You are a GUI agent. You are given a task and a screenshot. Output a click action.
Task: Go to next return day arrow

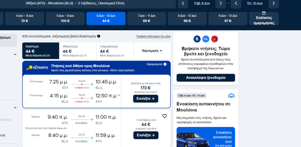click(274, 4)
